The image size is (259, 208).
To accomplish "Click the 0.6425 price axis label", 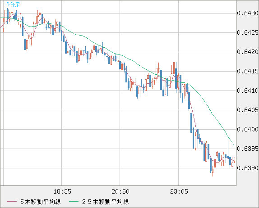I will pos(248,32).
